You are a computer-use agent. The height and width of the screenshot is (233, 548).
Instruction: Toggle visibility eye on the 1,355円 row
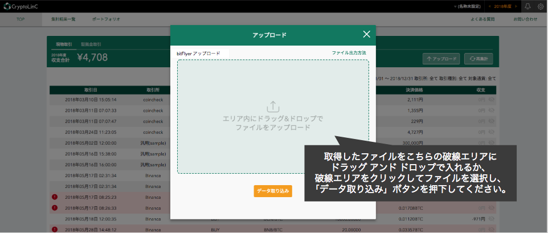pyautogui.click(x=492, y=111)
